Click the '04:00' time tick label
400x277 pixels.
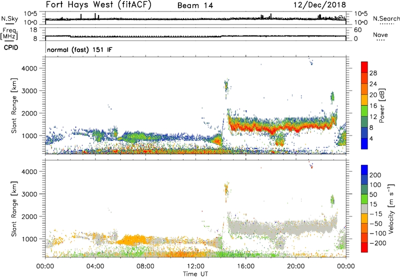(x=95, y=266)
